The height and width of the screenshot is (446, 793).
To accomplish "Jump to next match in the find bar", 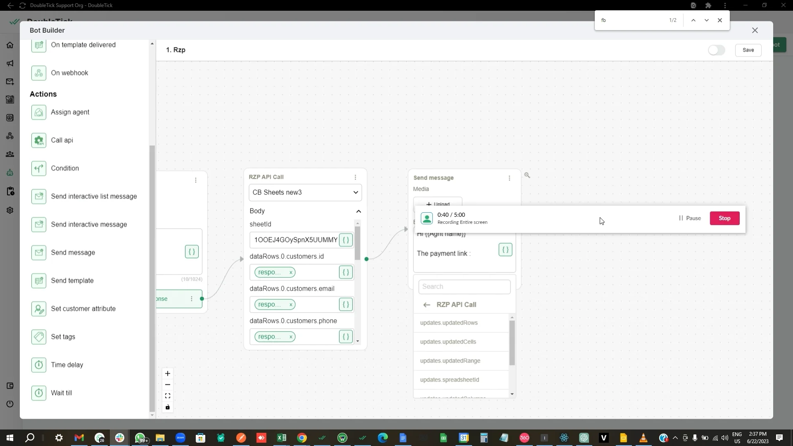I will [706, 20].
